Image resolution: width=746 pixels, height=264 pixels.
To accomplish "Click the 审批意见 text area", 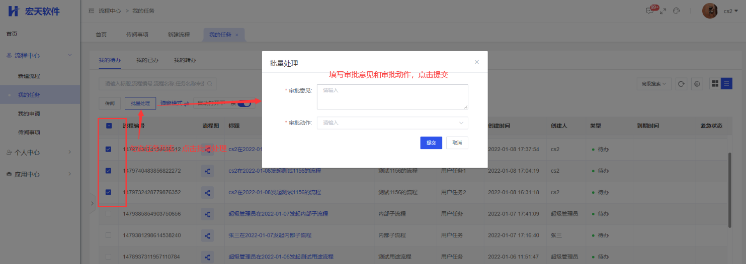I will 392,97.
